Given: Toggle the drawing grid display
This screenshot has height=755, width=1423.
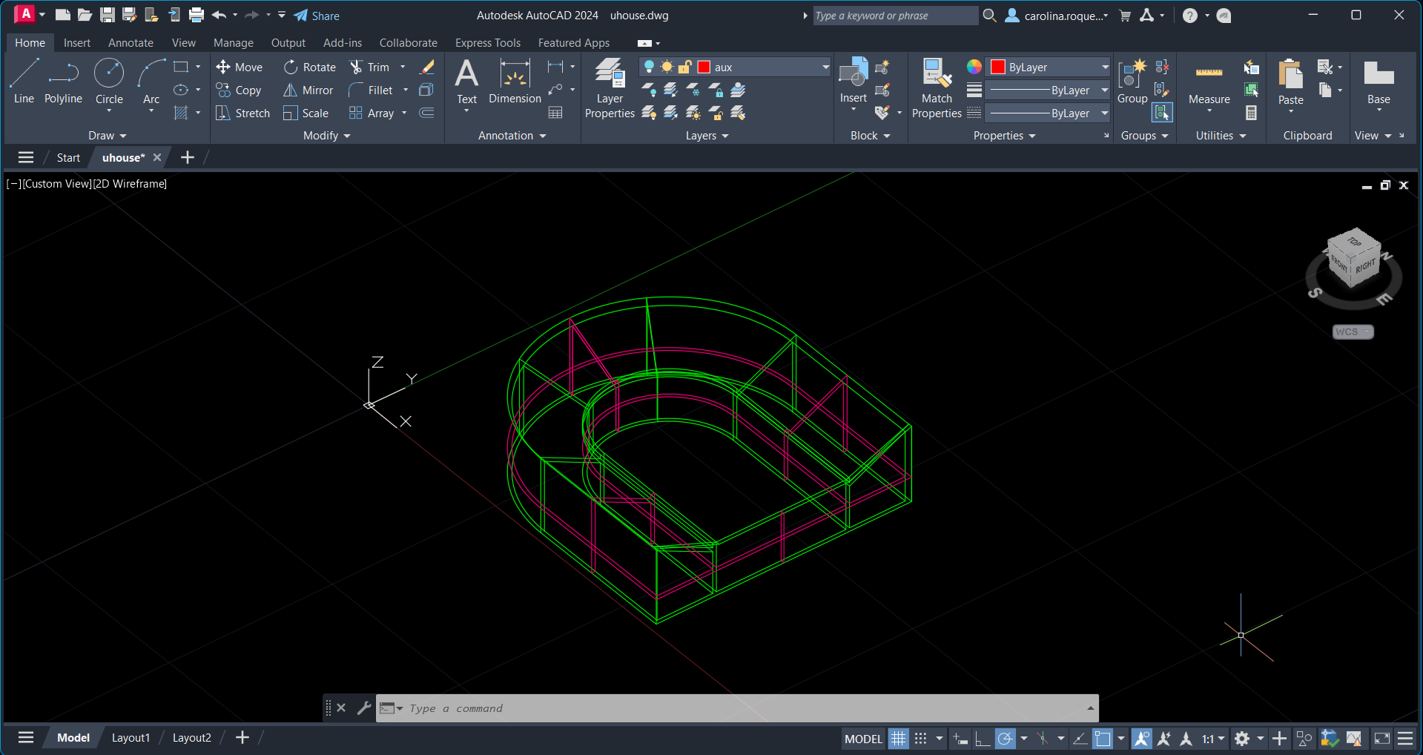Looking at the screenshot, I should (898, 738).
